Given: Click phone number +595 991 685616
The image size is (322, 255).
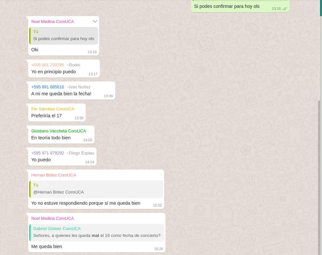Looking at the screenshot, I should click(48, 87).
